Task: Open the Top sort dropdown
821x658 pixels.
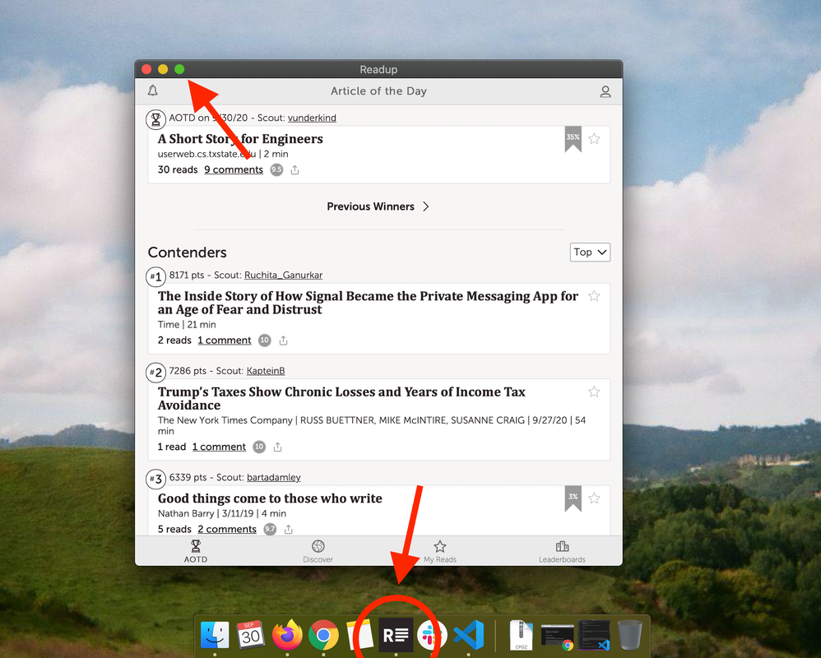Action: pos(590,253)
